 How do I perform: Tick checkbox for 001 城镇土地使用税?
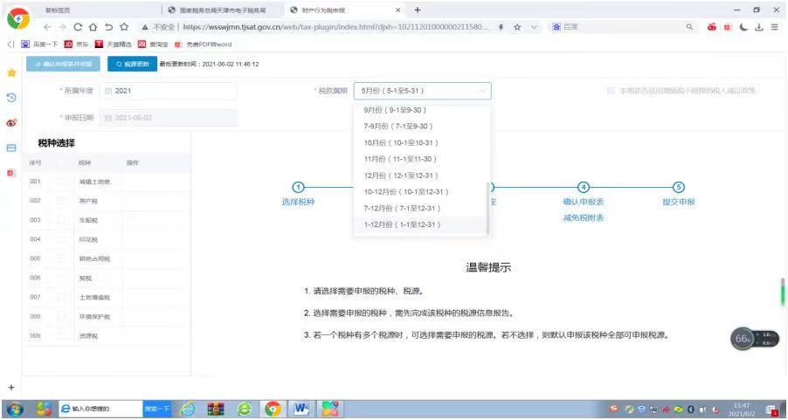[x=61, y=182]
